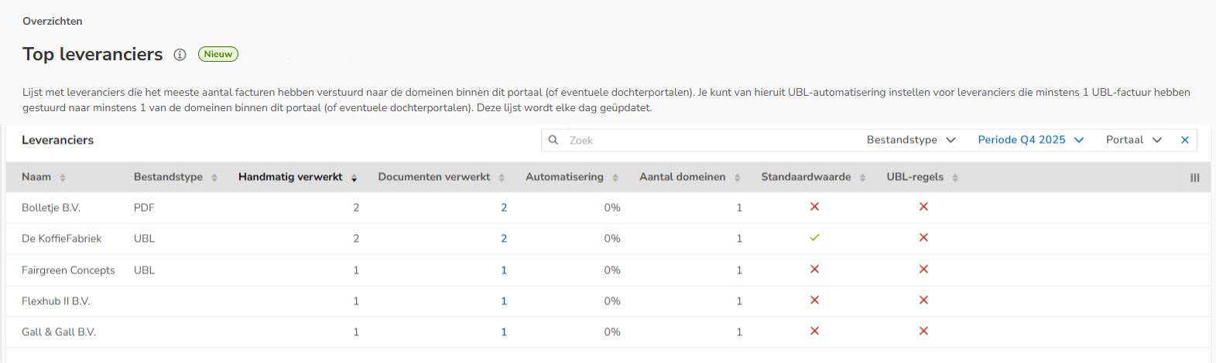Open documents processed count for Gall & Gall B.V.
The height and width of the screenshot is (363, 1216).
coord(504,332)
